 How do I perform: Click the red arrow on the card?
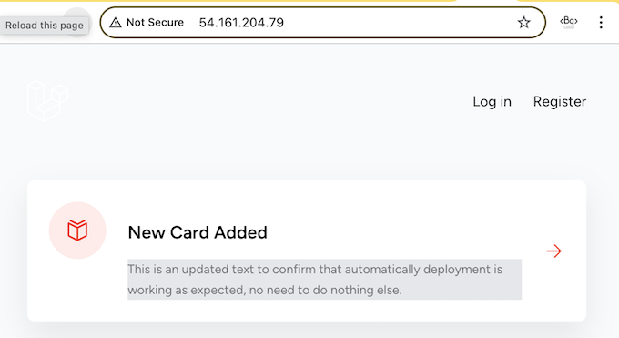(x=553, y=251)
